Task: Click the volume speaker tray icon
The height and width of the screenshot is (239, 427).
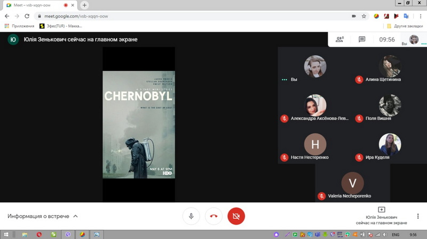Action: coord(384,235)
